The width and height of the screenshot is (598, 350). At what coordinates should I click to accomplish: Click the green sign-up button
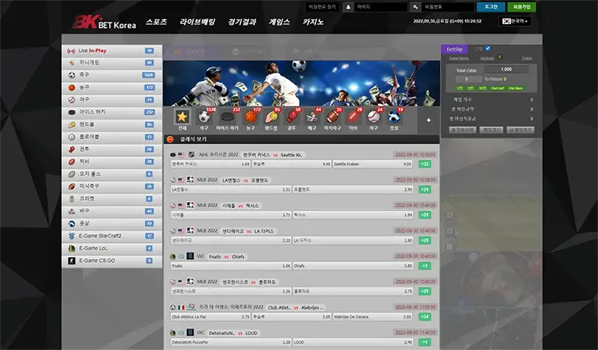click(522, 7)
